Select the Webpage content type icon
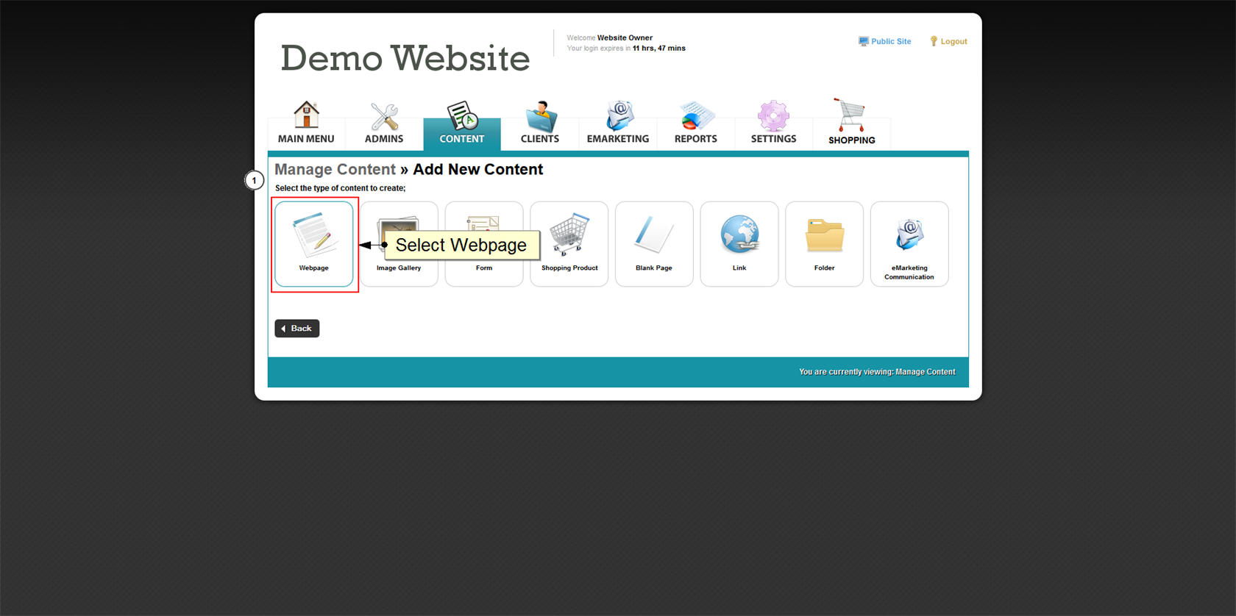 314,243
